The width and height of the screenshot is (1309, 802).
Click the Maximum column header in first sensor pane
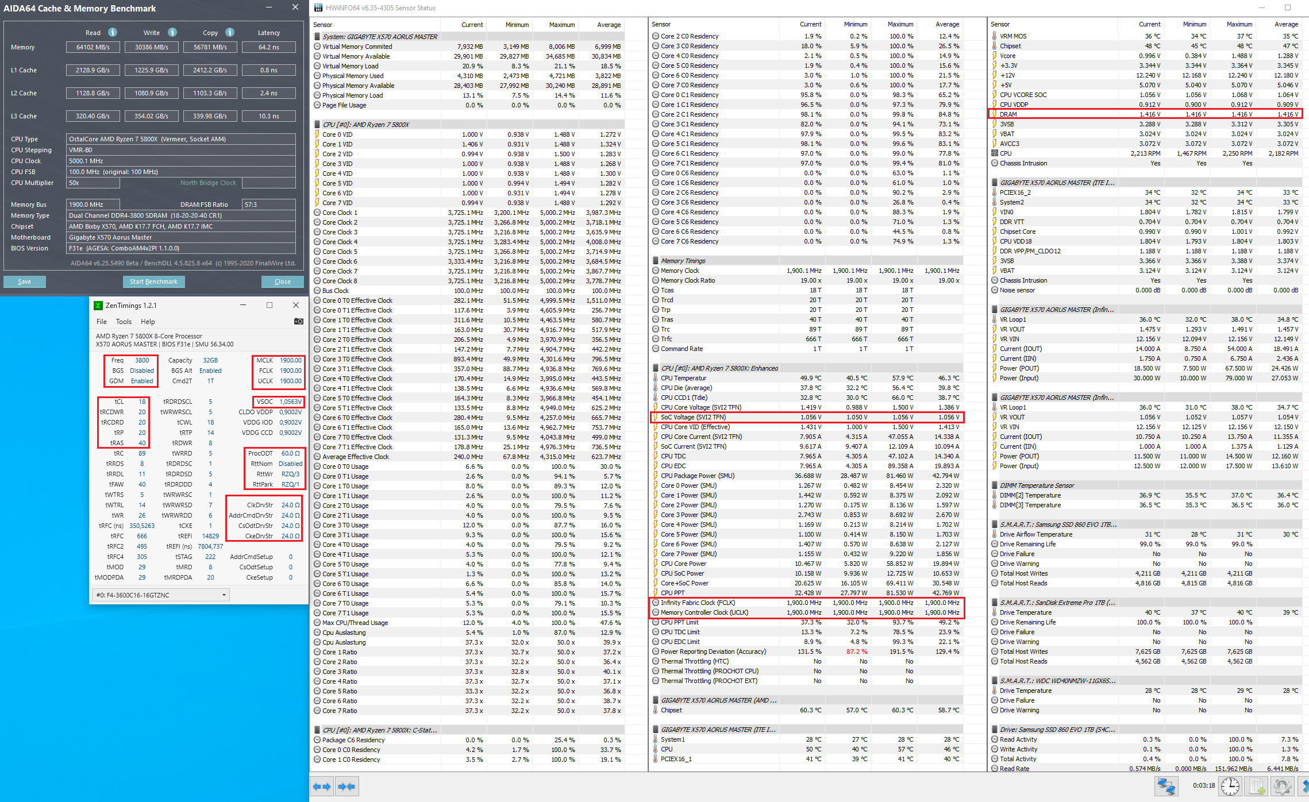561,25
